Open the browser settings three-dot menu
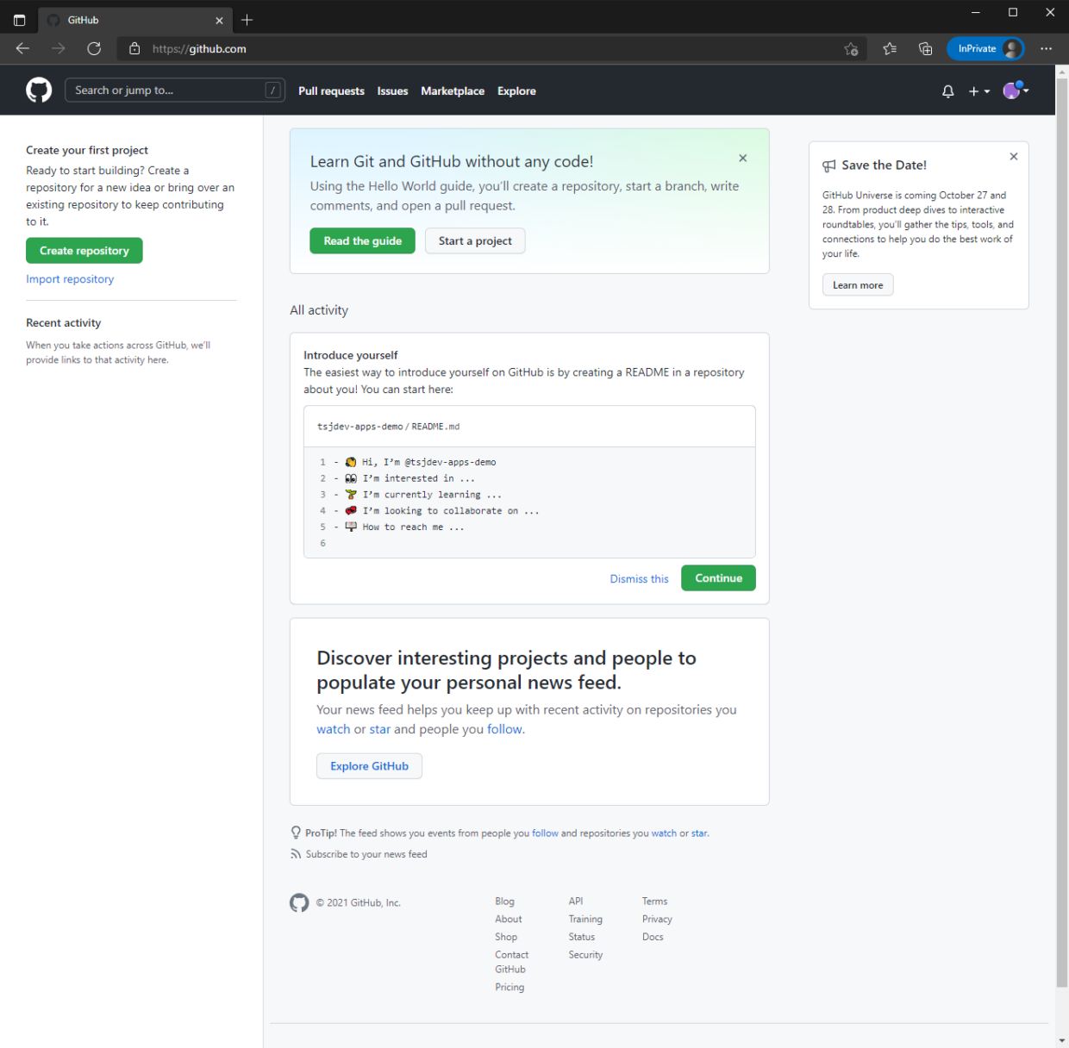The image size is (1069, 1048). tap(1046, 49)
